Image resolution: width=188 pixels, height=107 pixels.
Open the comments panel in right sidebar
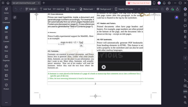185,26
